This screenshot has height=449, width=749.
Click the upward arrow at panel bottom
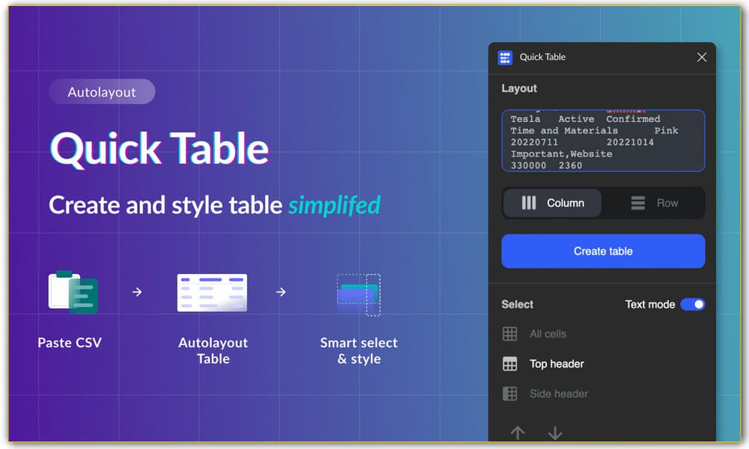point(518,433)
